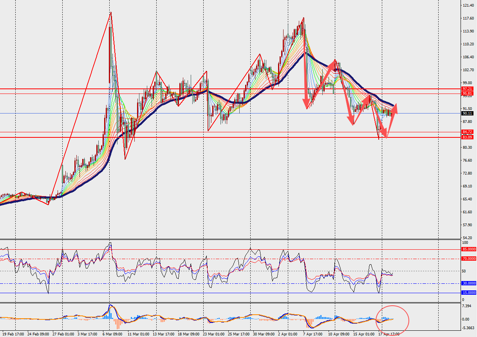The image size is (477, 337).
Task: Select the blue 30.0000 oscillator level tag
Action: [x=469, y=283]
